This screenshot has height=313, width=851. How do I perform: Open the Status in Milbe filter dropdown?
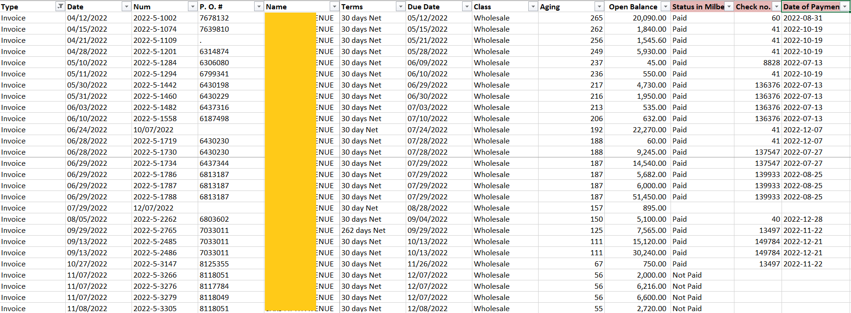[x=729, y=7]
